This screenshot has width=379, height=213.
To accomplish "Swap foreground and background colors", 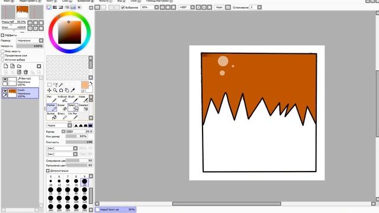I will 91,83.
